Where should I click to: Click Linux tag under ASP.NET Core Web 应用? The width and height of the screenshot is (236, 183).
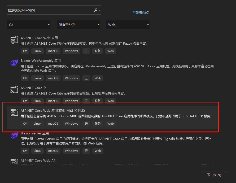point(37,51)
